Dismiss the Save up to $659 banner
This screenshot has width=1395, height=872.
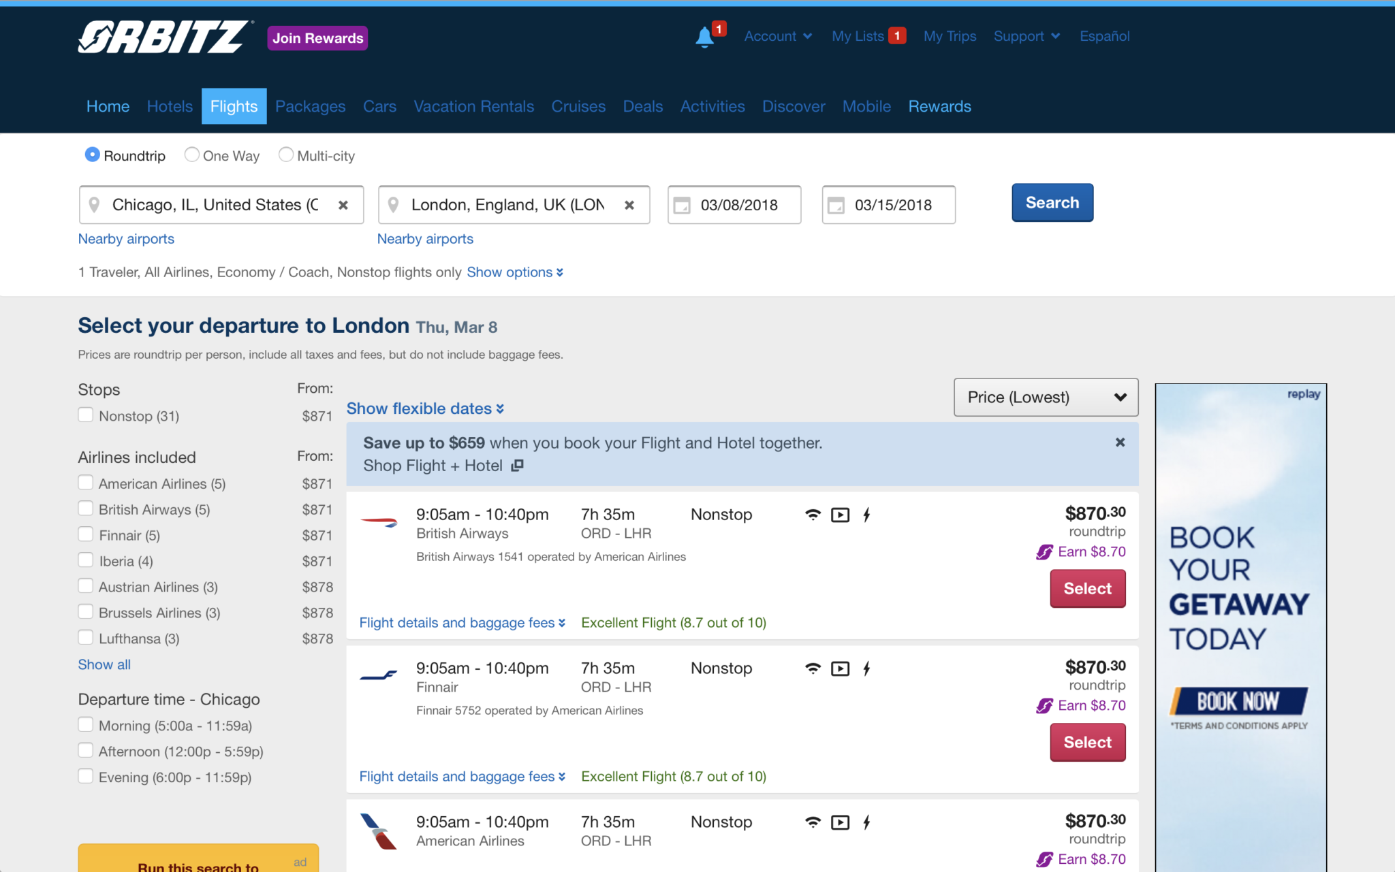click(x=1120, y=442)
